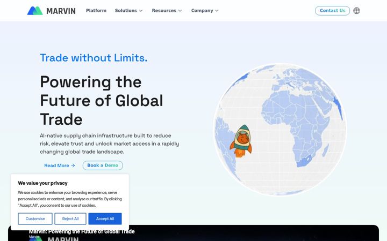Click the 'Trade without Limits.' tagline
Screen dimensions: 387x241
pyautogui.click(x=94, y=58)
